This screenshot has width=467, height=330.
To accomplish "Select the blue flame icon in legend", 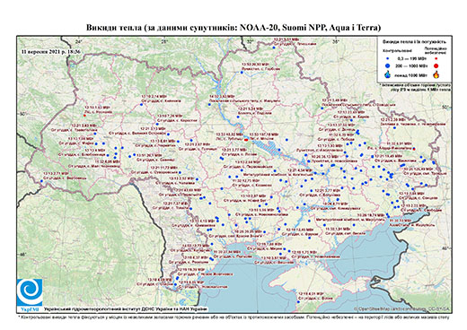I will (388, 74).
